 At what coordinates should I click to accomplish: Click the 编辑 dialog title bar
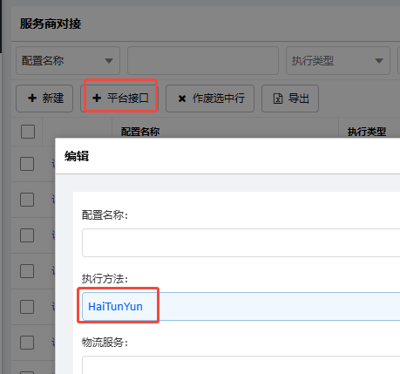pos(227,156)
